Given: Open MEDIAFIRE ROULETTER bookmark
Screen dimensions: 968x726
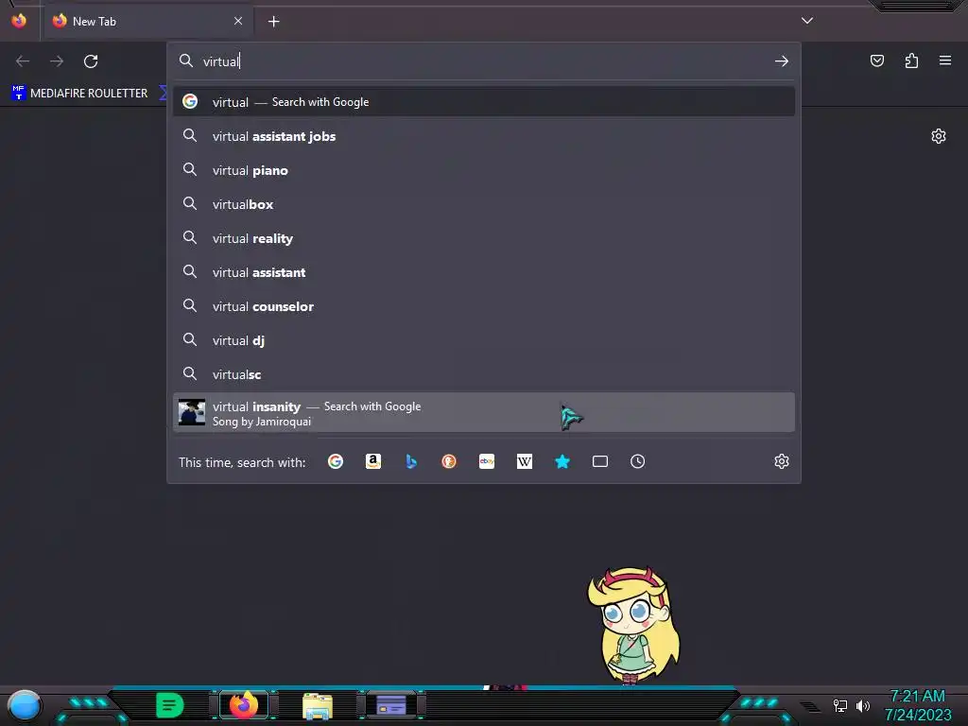Looking at the screenshot, I should pyautogui.click(x=79, y=94).
